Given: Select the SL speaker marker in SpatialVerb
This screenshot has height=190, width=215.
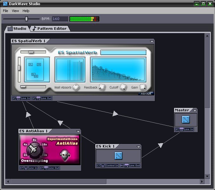Looking at the screenshot, I should coord(30,64).
